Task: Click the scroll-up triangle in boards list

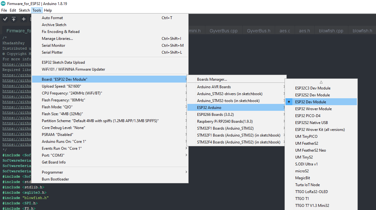Action: point(321,82)
